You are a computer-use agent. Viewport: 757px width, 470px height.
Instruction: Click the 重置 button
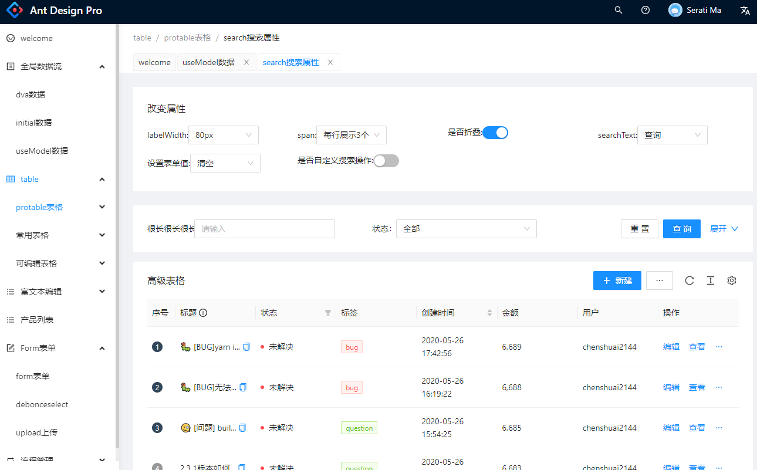pos(640,229)
